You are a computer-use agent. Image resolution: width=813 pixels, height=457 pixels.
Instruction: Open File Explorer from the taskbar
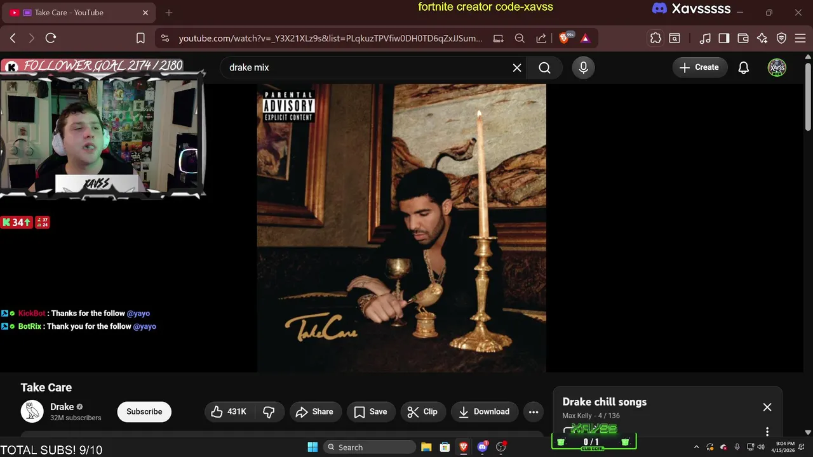pos(426,447)
